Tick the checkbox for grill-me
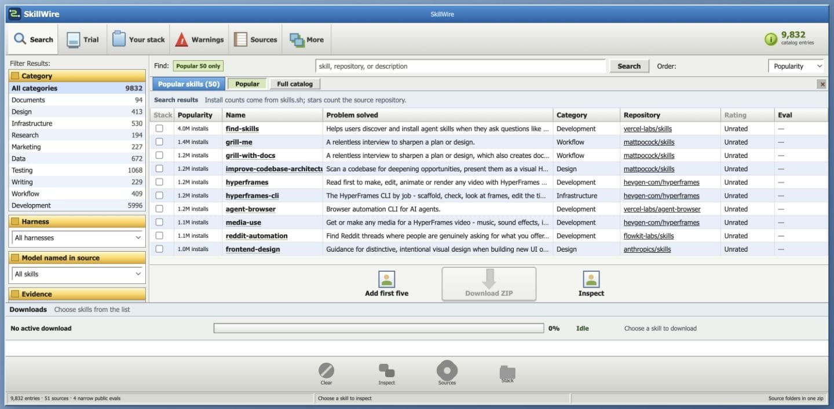834x409 pixels. (x=159, y=142)
